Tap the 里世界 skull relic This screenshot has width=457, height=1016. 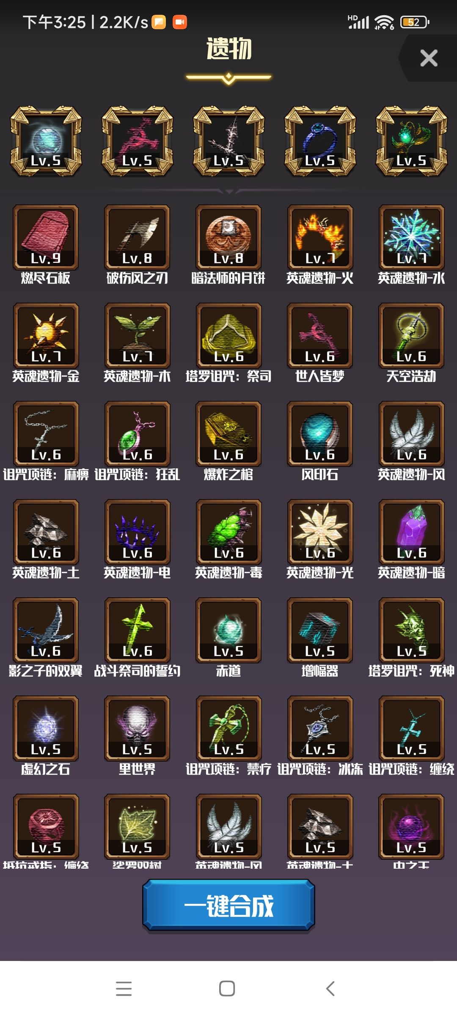[x=137, y=728]
